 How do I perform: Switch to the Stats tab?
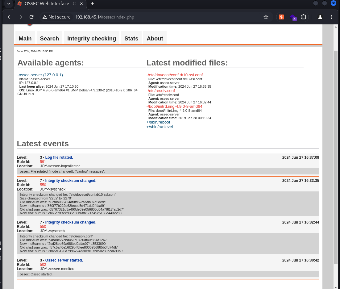[131, 38]
